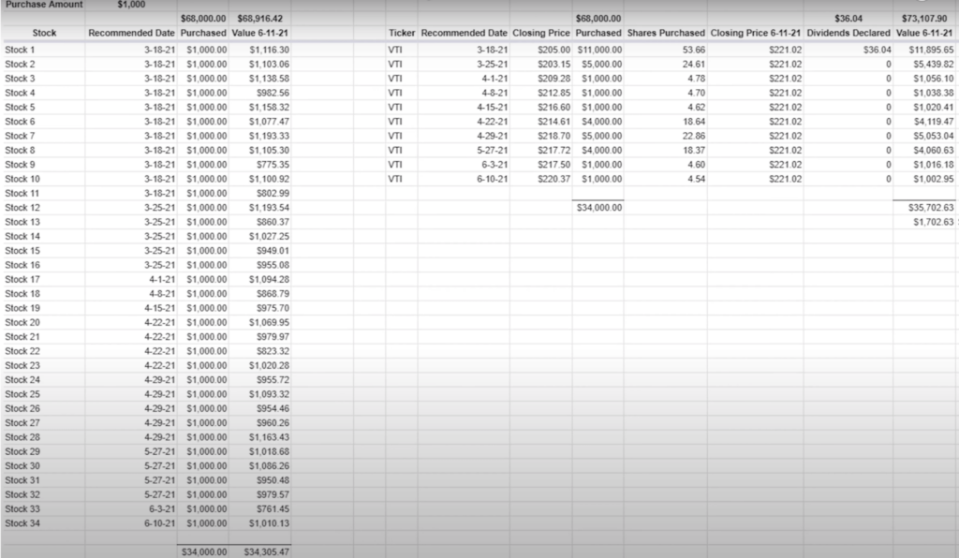
Task: Click the Stock 7 label cell
Action: coord(21,136)
